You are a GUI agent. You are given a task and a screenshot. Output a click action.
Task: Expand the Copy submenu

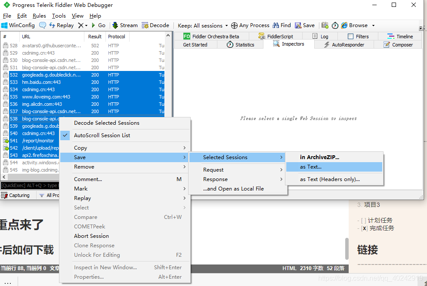(125, 148)
